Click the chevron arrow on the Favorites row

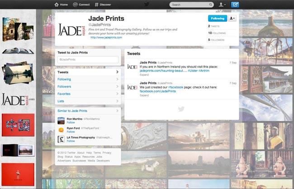(x=118, y=93)
